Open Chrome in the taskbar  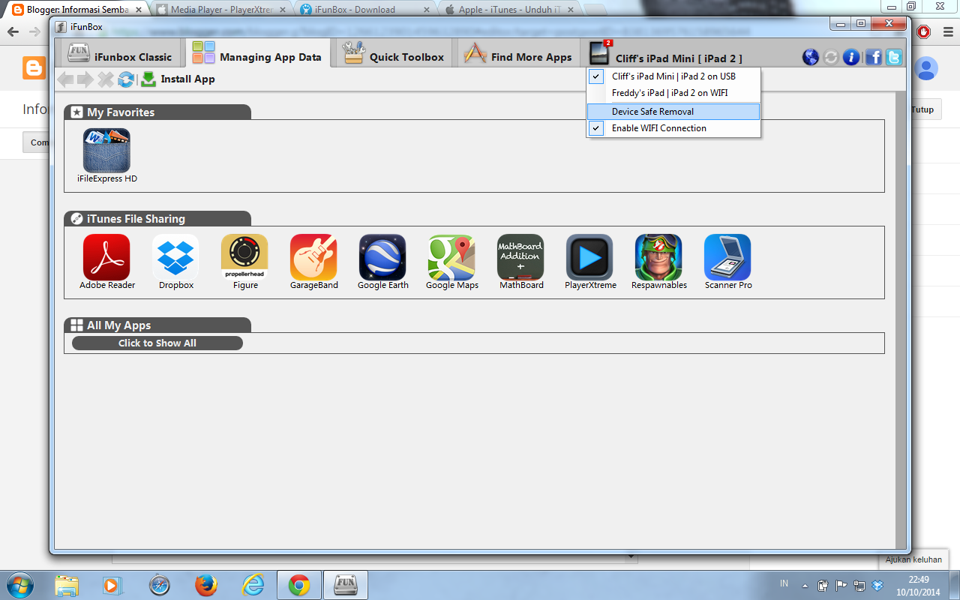pyautogui.click(x=299, y=585)
